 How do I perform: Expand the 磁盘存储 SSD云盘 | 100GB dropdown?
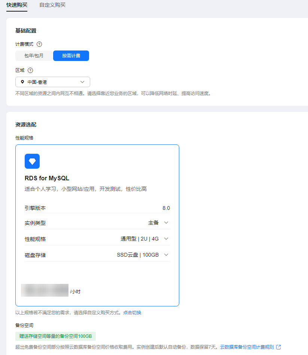click(143, 255)
